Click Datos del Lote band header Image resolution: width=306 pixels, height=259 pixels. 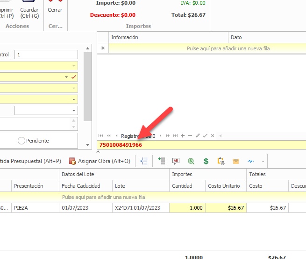click(x=114, y=174)
